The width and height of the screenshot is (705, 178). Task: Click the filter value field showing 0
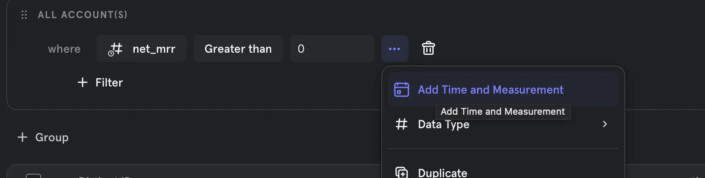[x=332, y=49]
